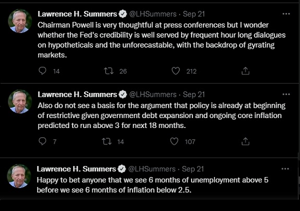Share the core inflation tweet
The image size is (300, 211).
[245, 142]
